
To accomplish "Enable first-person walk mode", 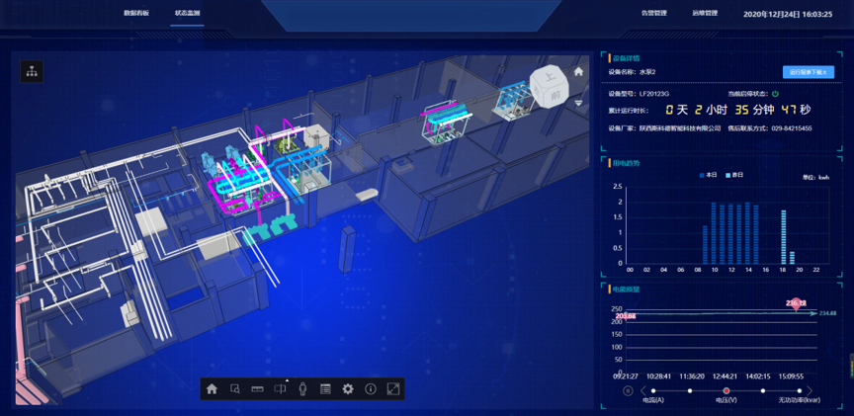I will pos(302,389).
